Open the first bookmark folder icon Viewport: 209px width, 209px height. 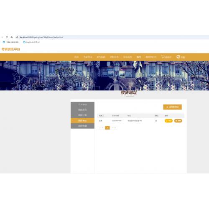(4, 42)
